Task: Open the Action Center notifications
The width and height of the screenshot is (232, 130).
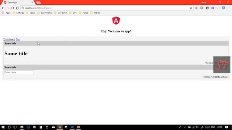Action: pos(226,127)
